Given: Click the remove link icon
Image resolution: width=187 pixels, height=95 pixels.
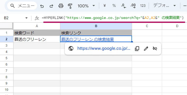Looking at the screenshot, I should coord(155,48).
